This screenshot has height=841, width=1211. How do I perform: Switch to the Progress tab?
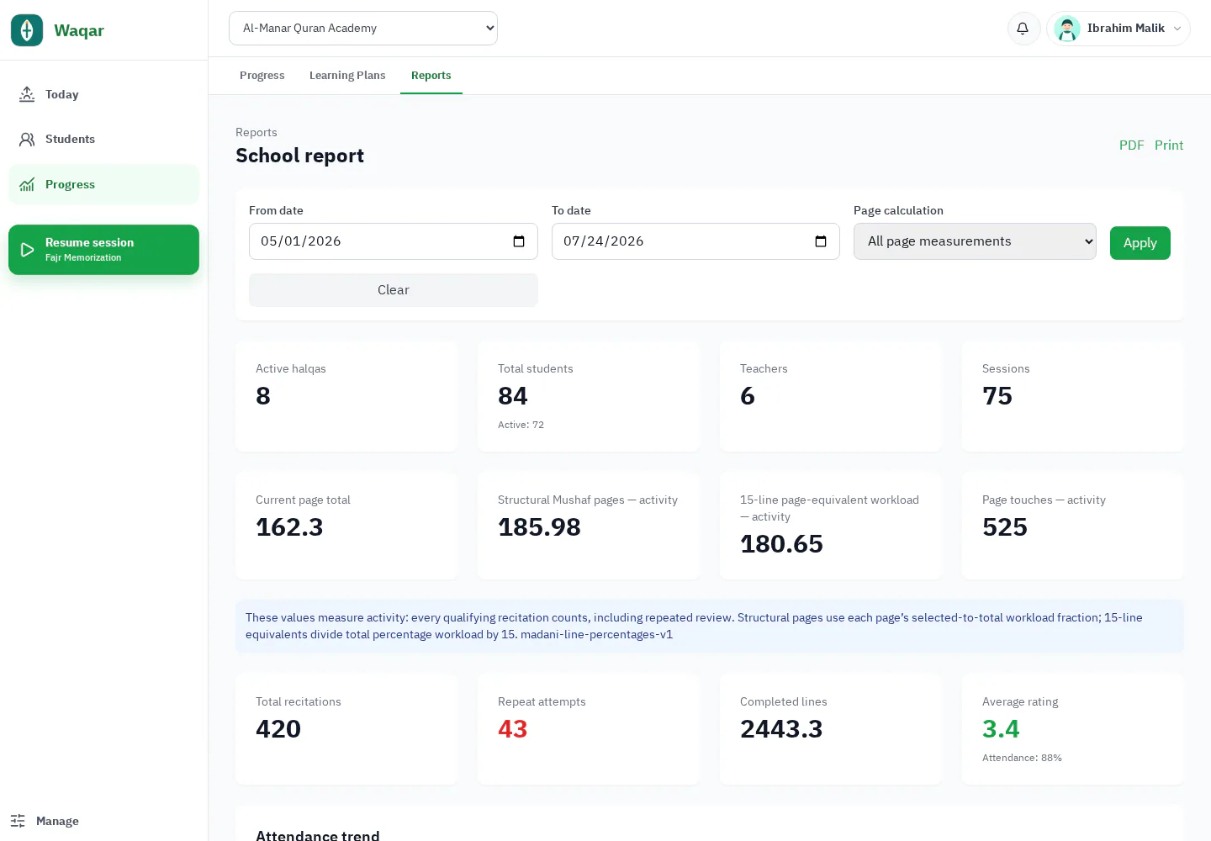pos(262,76)
